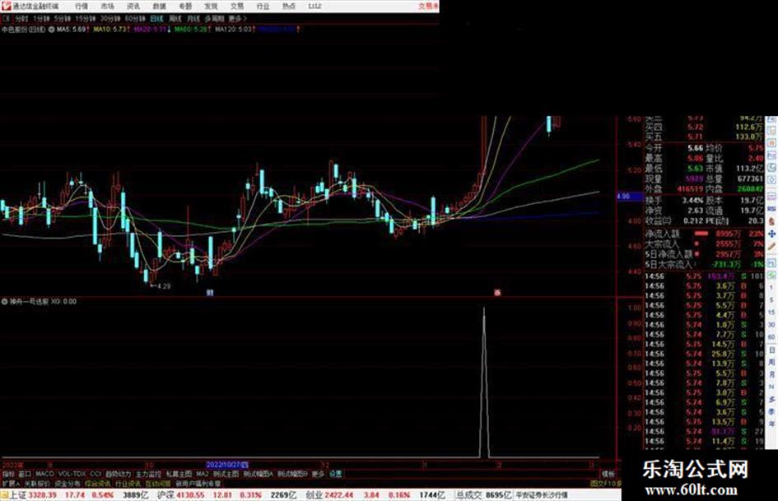Open the 数据 menu
778x501 pixels.
tap(159, 7)
